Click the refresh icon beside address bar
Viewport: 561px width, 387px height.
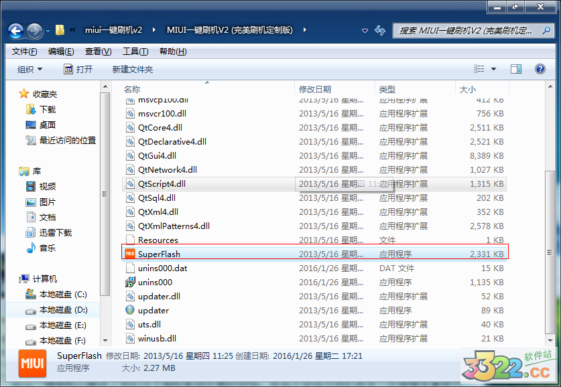tap(380, 30)
